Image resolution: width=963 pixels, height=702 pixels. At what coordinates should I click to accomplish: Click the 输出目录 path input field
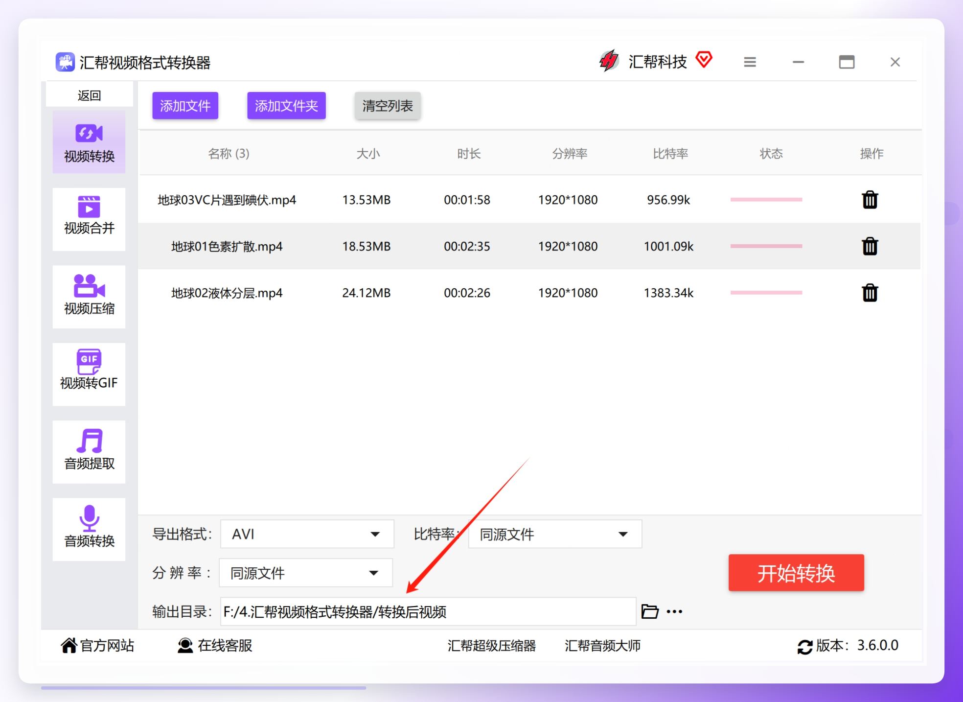[x=428, y=611]
